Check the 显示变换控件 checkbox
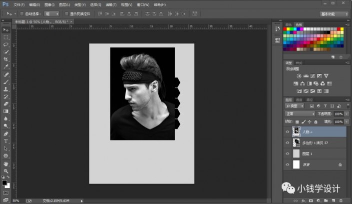 coord(66,13)
